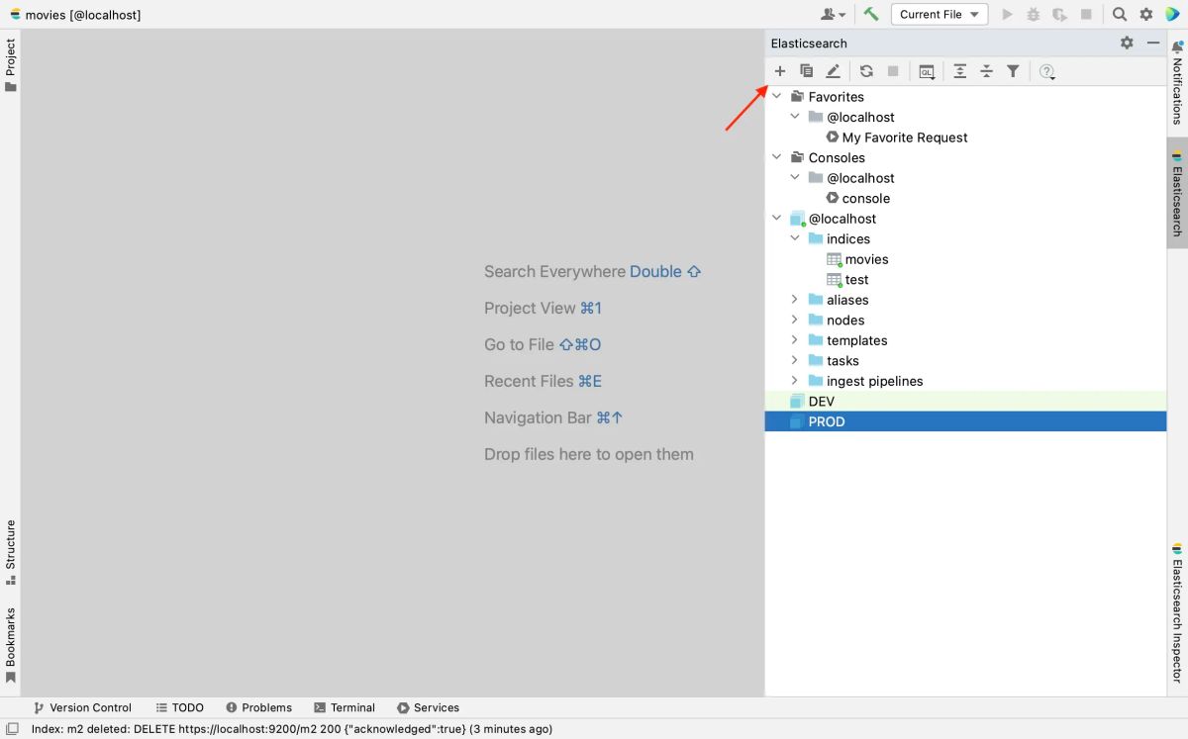Open the Bookmarks tool window tab
This screenshot has width=1188, height=739.
10,645
